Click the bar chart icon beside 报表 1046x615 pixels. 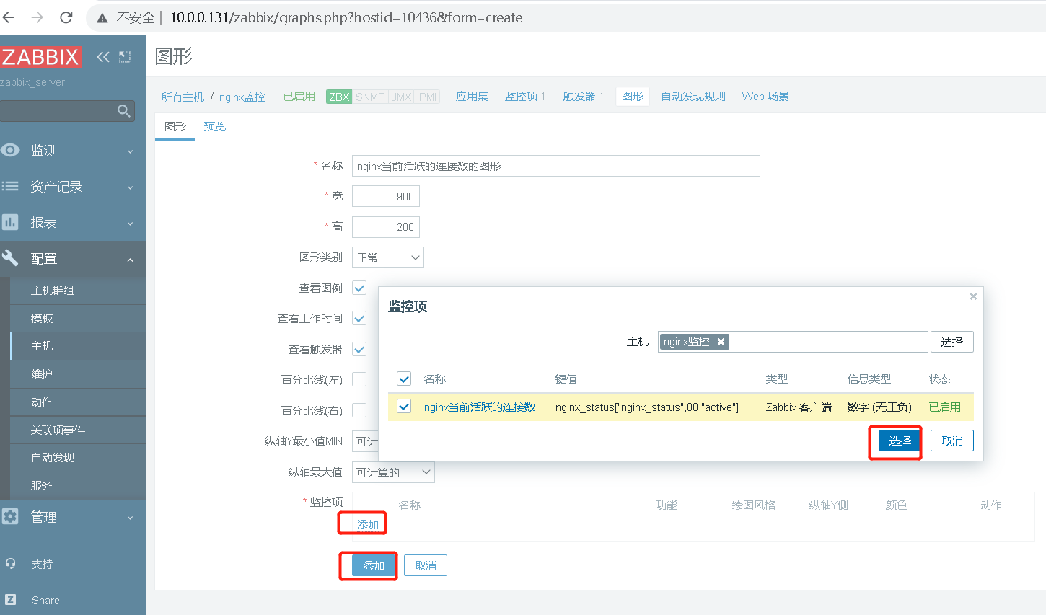click(10, 222)
